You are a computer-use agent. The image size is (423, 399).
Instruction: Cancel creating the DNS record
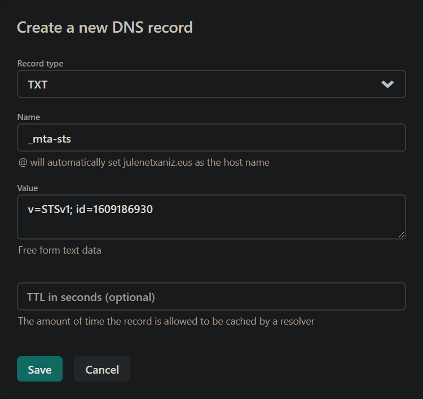[x=102, y=369]
